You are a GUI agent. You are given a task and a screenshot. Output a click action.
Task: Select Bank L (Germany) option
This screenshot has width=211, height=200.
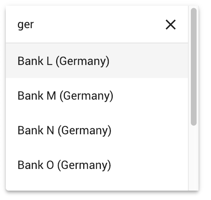click(97, 61)
